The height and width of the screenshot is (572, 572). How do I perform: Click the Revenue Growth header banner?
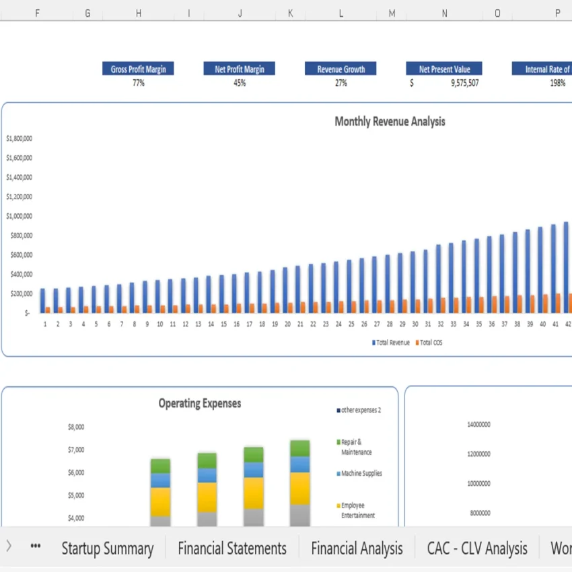pyautogui.click(x=341, y=68)
